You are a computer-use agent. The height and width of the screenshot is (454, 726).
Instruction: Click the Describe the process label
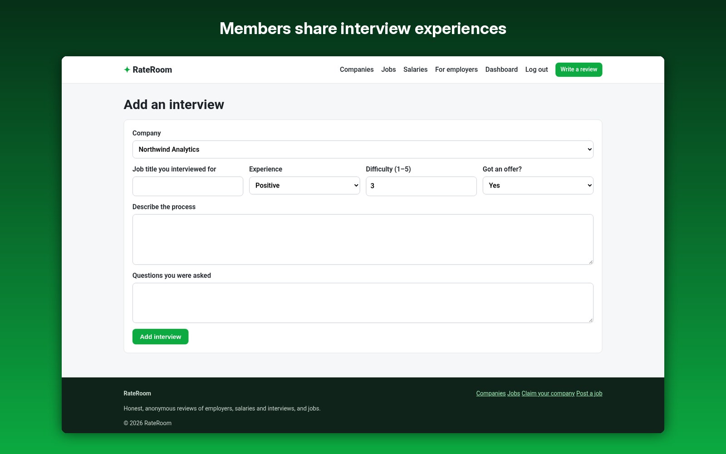(x=164, y=207)
